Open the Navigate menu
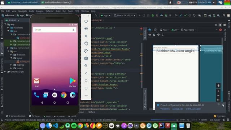The image size is (231, 130). (22, 11)
